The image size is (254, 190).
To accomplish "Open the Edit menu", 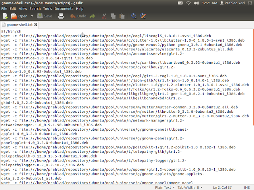I will coord(13,9).
